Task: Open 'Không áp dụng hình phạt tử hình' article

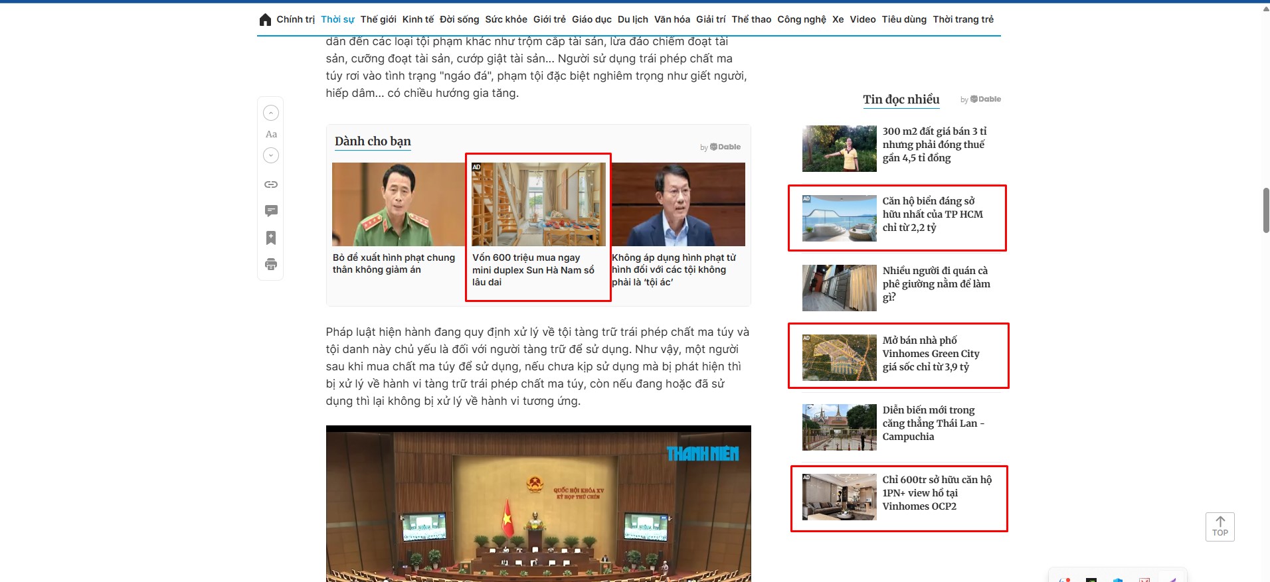Action: (x=674, y=269)
